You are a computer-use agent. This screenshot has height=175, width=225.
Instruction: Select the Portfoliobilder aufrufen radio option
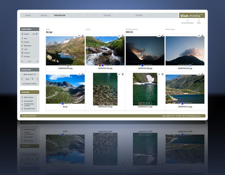point(22,105)
